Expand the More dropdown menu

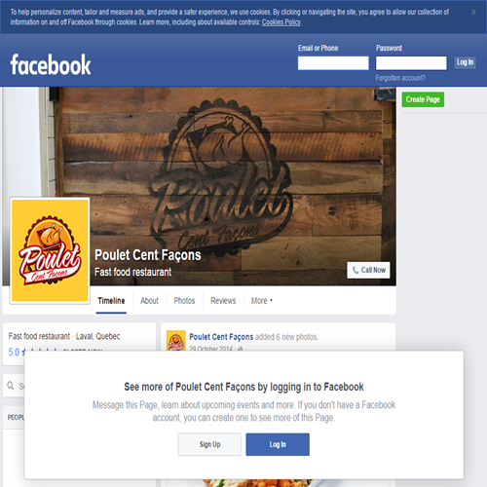(262, 301)
